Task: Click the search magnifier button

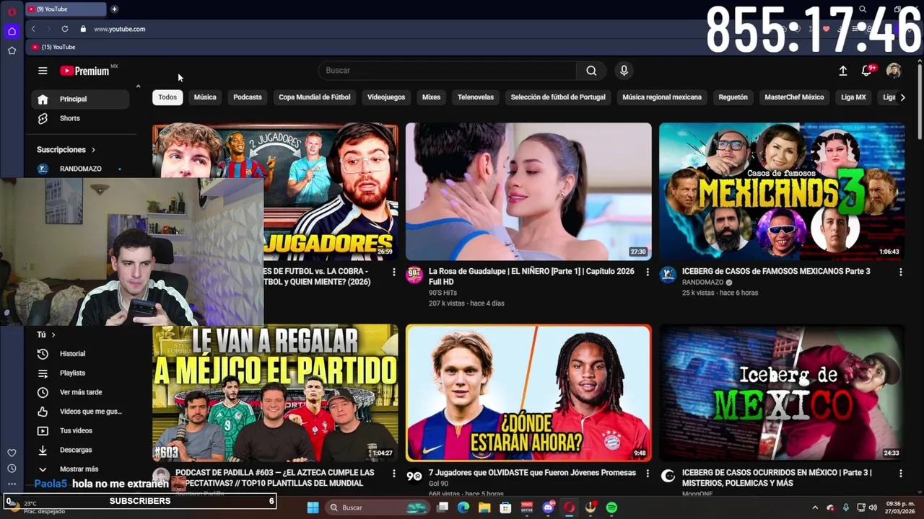Action: click(x=591, y=71)
